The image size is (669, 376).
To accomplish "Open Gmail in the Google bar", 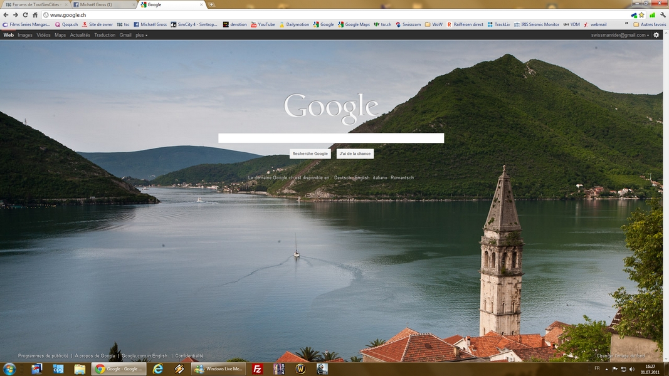I will [125, 35].
